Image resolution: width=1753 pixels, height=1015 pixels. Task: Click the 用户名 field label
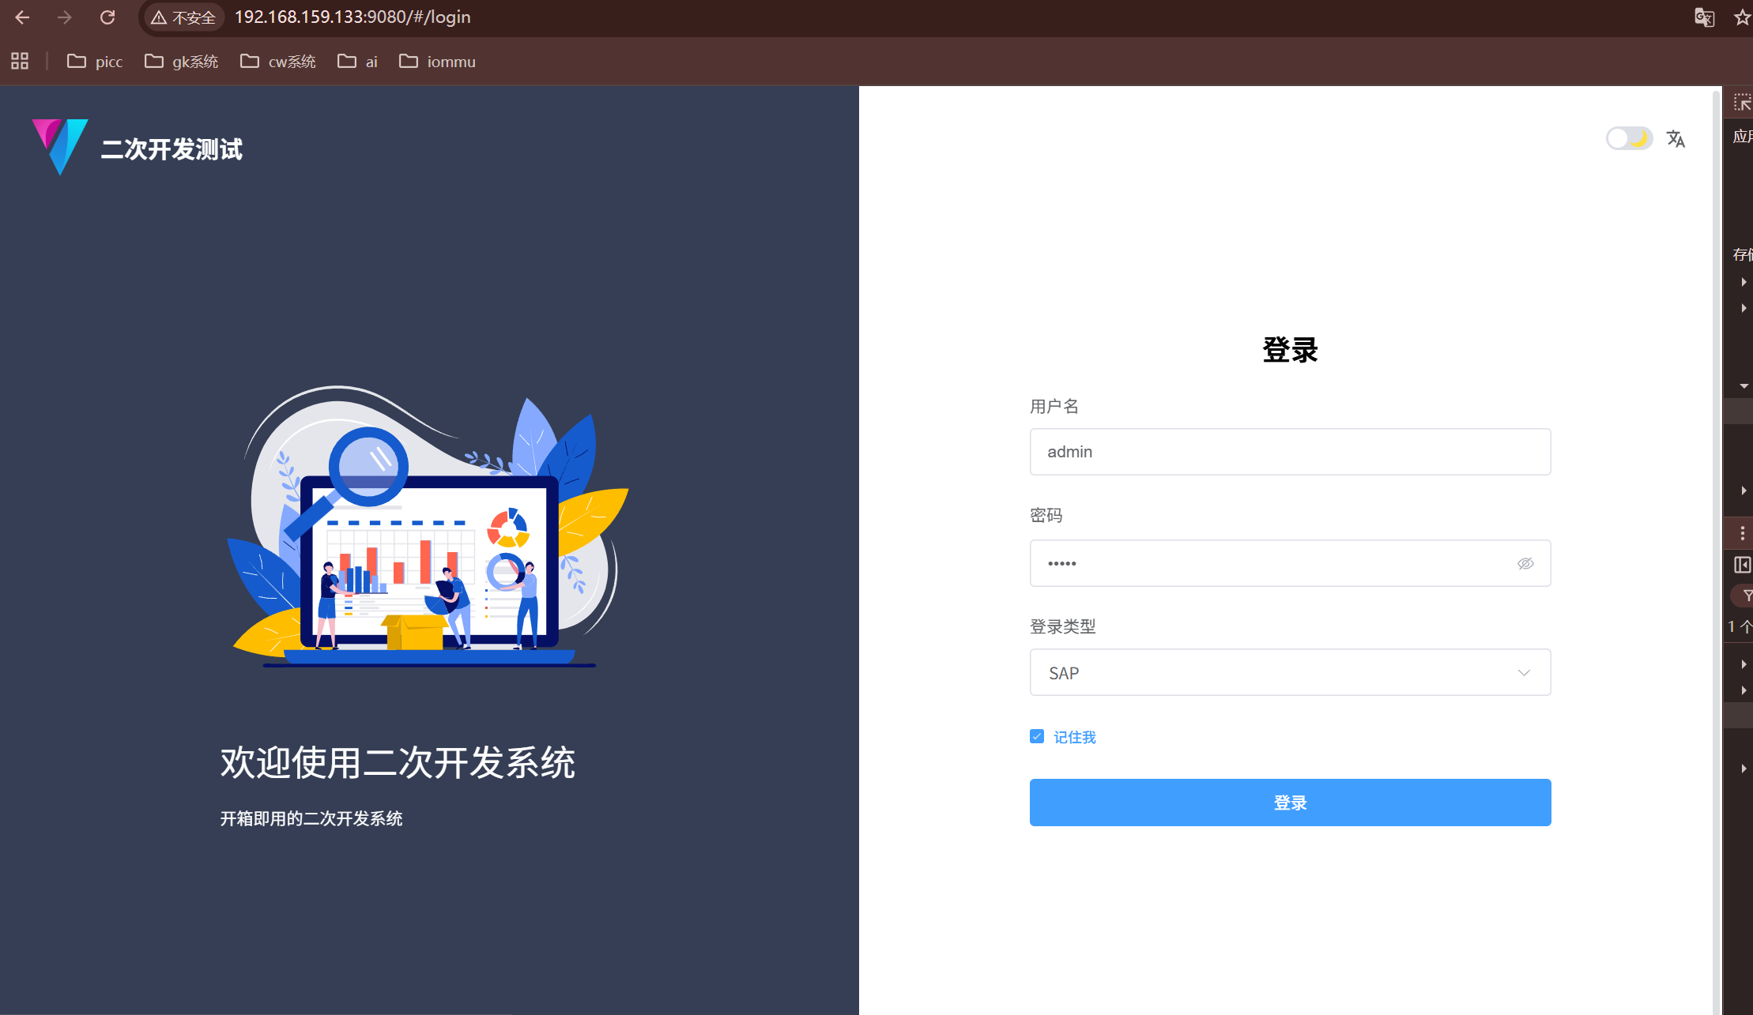[x=1054, y=406]
